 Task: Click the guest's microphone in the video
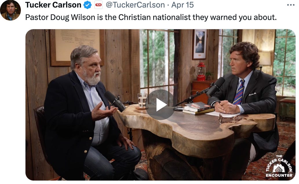tap(115, 101)
